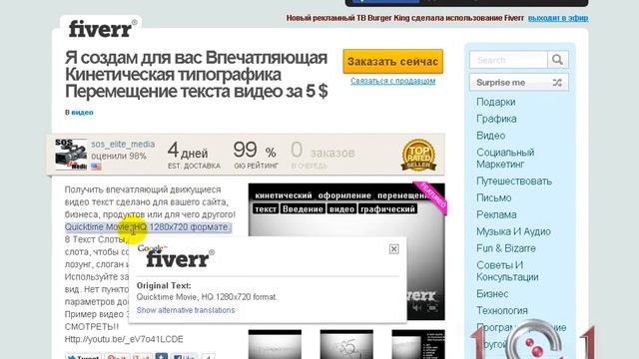The width and height of the screenshot is (639, 359).
Task: Open the first gallery thumbnail below video
Action: click(275, 344)
